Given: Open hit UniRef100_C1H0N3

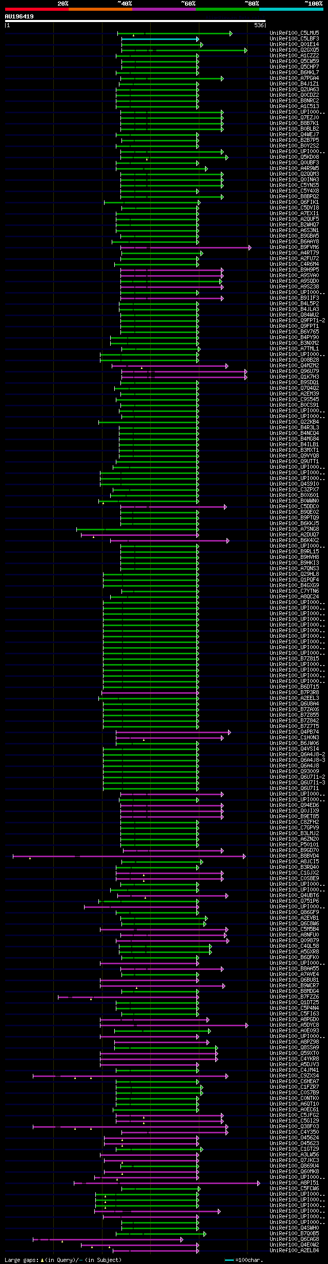Looking at the screenshot, I should (294, 738).
